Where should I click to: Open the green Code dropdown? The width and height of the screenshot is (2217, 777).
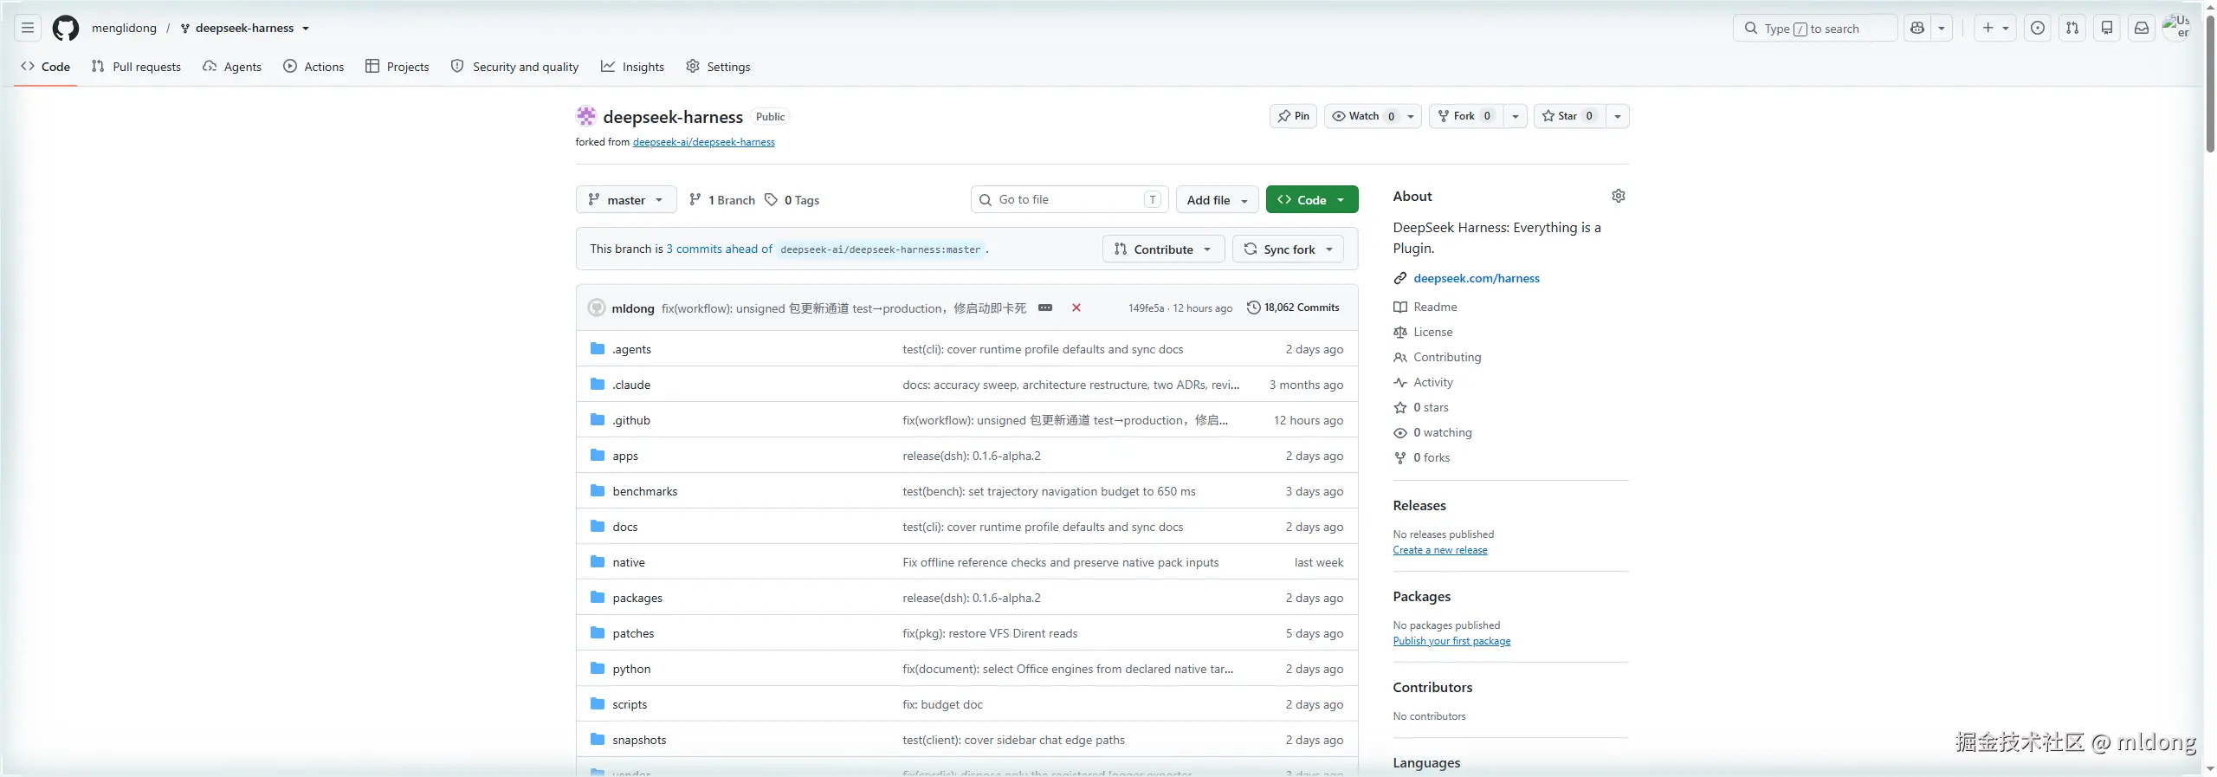1312,200
